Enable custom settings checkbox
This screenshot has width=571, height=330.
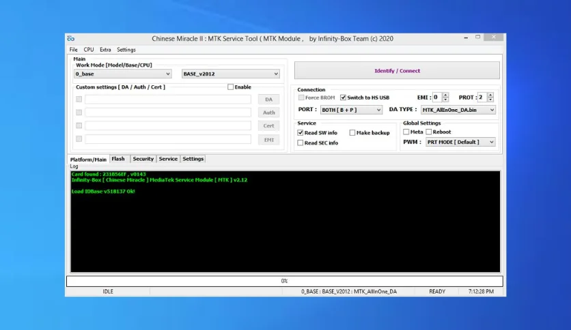[x=230, y=87]
